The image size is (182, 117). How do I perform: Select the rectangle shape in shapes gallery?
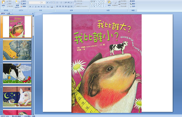click(101, 1)
